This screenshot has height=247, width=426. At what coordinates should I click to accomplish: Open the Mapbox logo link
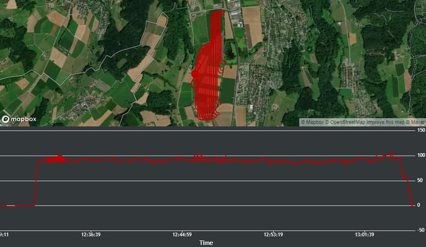(19, 119)
